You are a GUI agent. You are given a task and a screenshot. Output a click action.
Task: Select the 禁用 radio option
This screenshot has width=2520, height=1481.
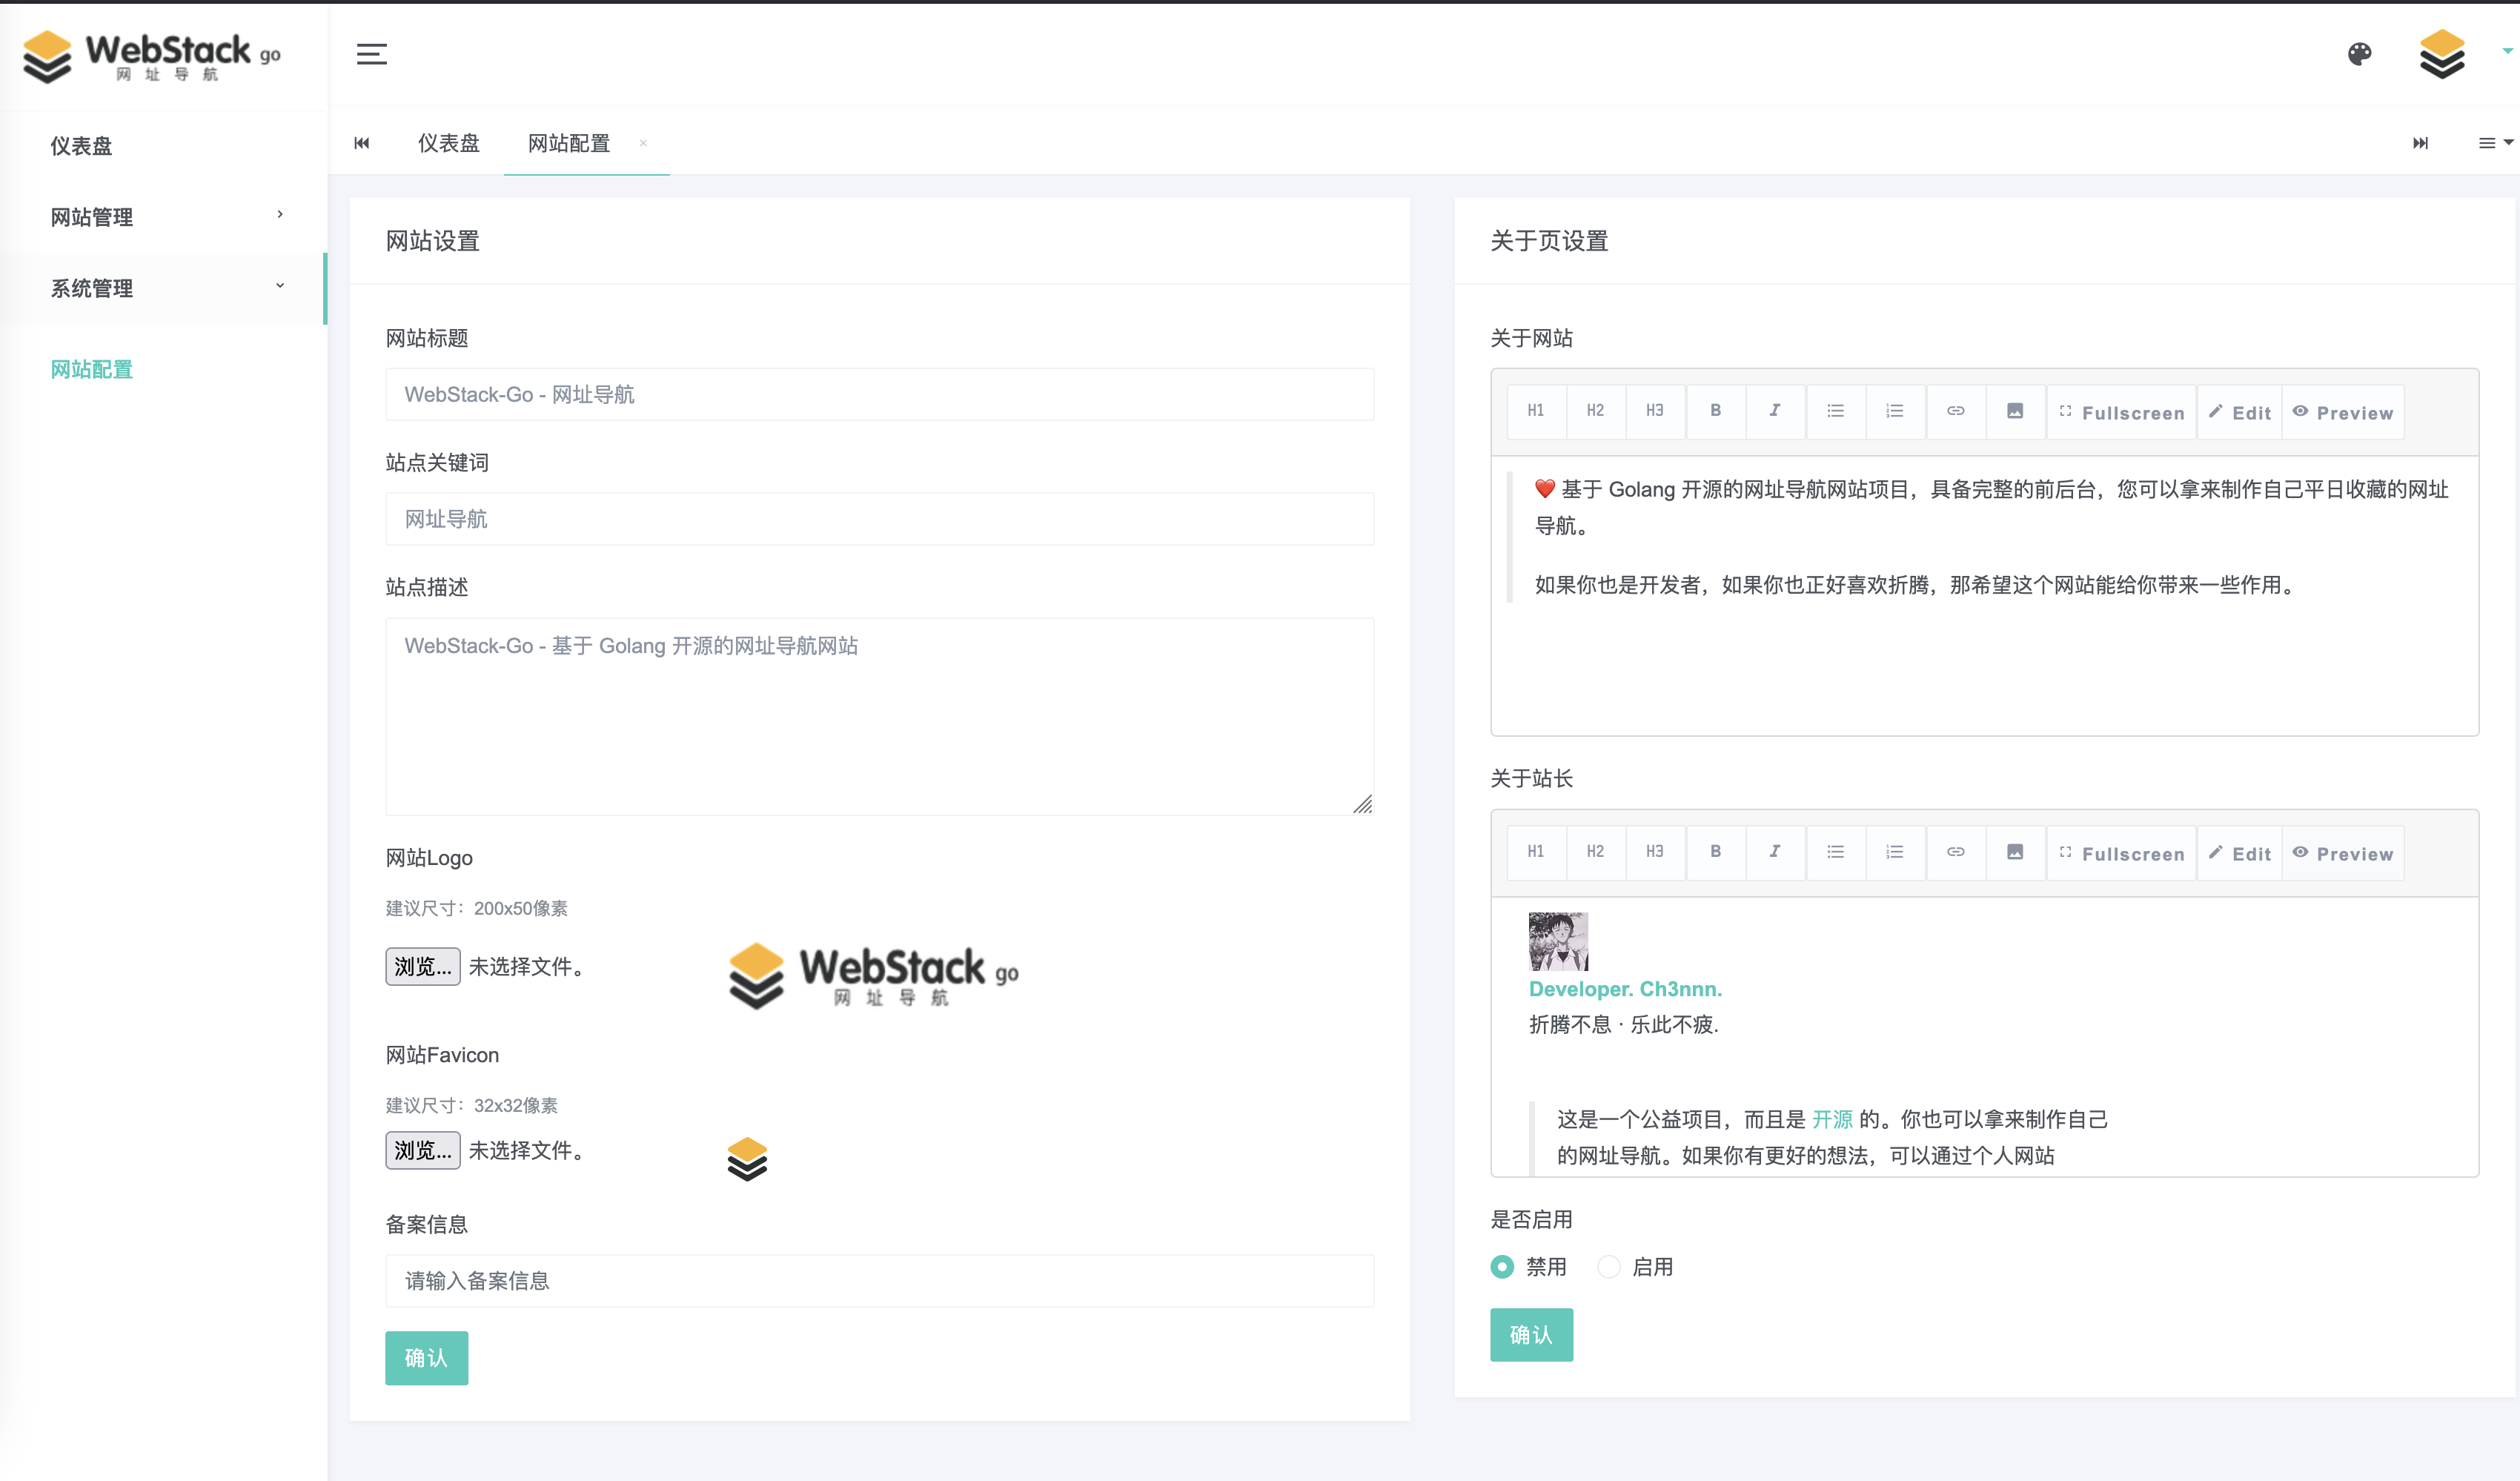pos(1502,1267)
